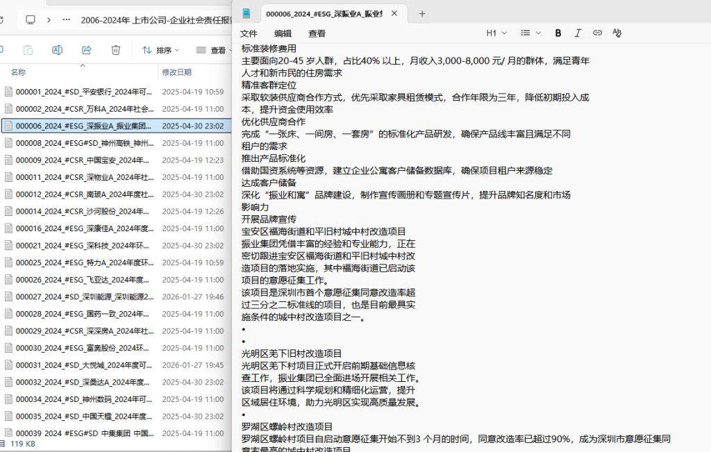Image resolution: width=711 pixels, height=452 pixels.
Task: Click the heading 罗湖区螺岭村改造项目
Action: tap(287, 426)
